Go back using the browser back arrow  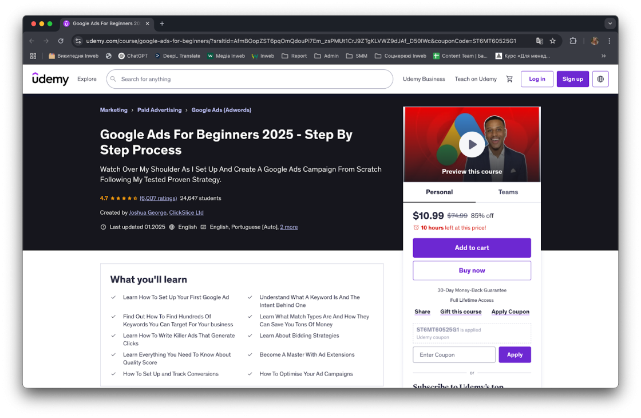point(32,41)
